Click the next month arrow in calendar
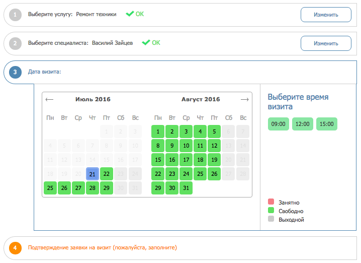Image resolution: width=361 pixels, height=263 pixels. [244, 99]
